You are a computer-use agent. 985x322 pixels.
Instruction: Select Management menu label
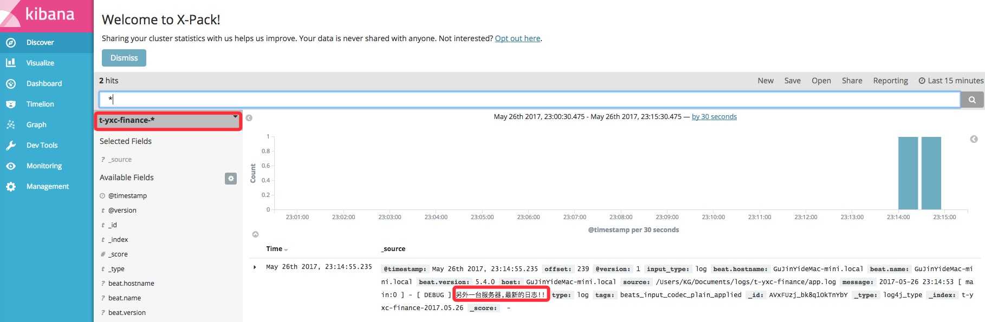tap(48, 186)
